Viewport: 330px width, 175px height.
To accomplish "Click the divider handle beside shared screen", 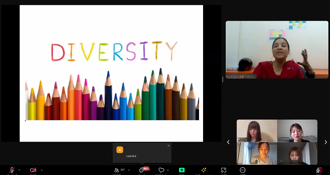I will click(223, 79).
